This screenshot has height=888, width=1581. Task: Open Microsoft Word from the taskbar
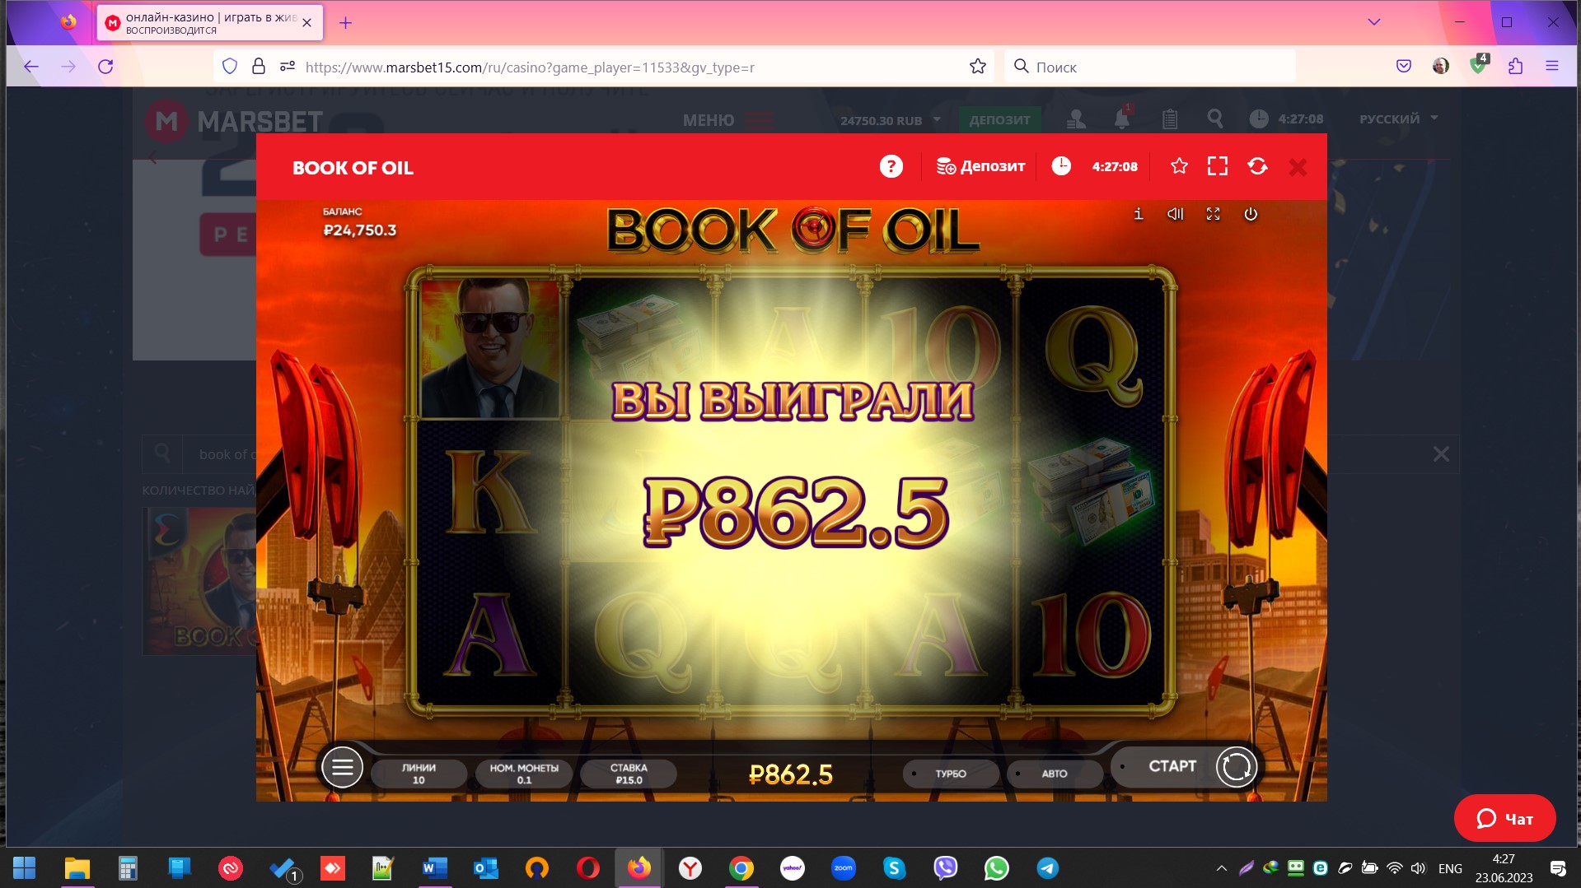click(x=434, y=868)
